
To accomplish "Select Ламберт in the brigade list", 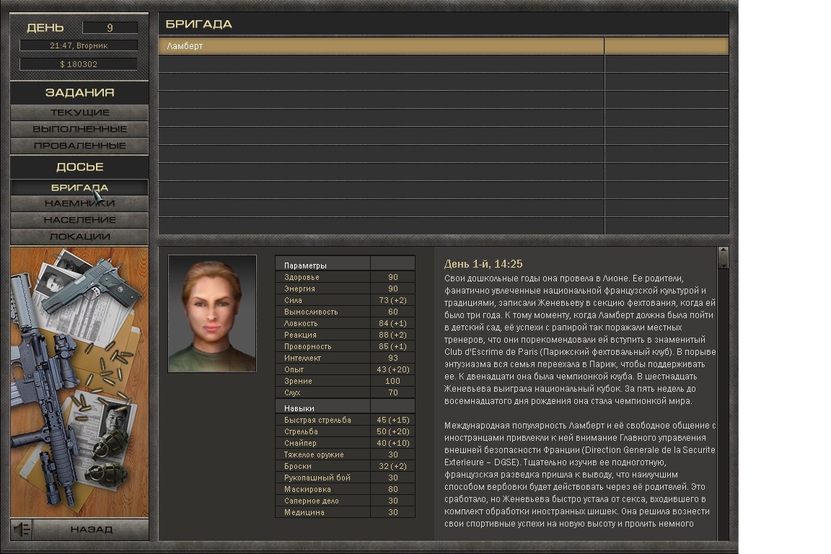I will [x=381, y=46].
